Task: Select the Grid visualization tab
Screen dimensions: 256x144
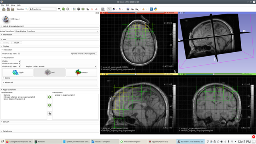Action: 49,72
